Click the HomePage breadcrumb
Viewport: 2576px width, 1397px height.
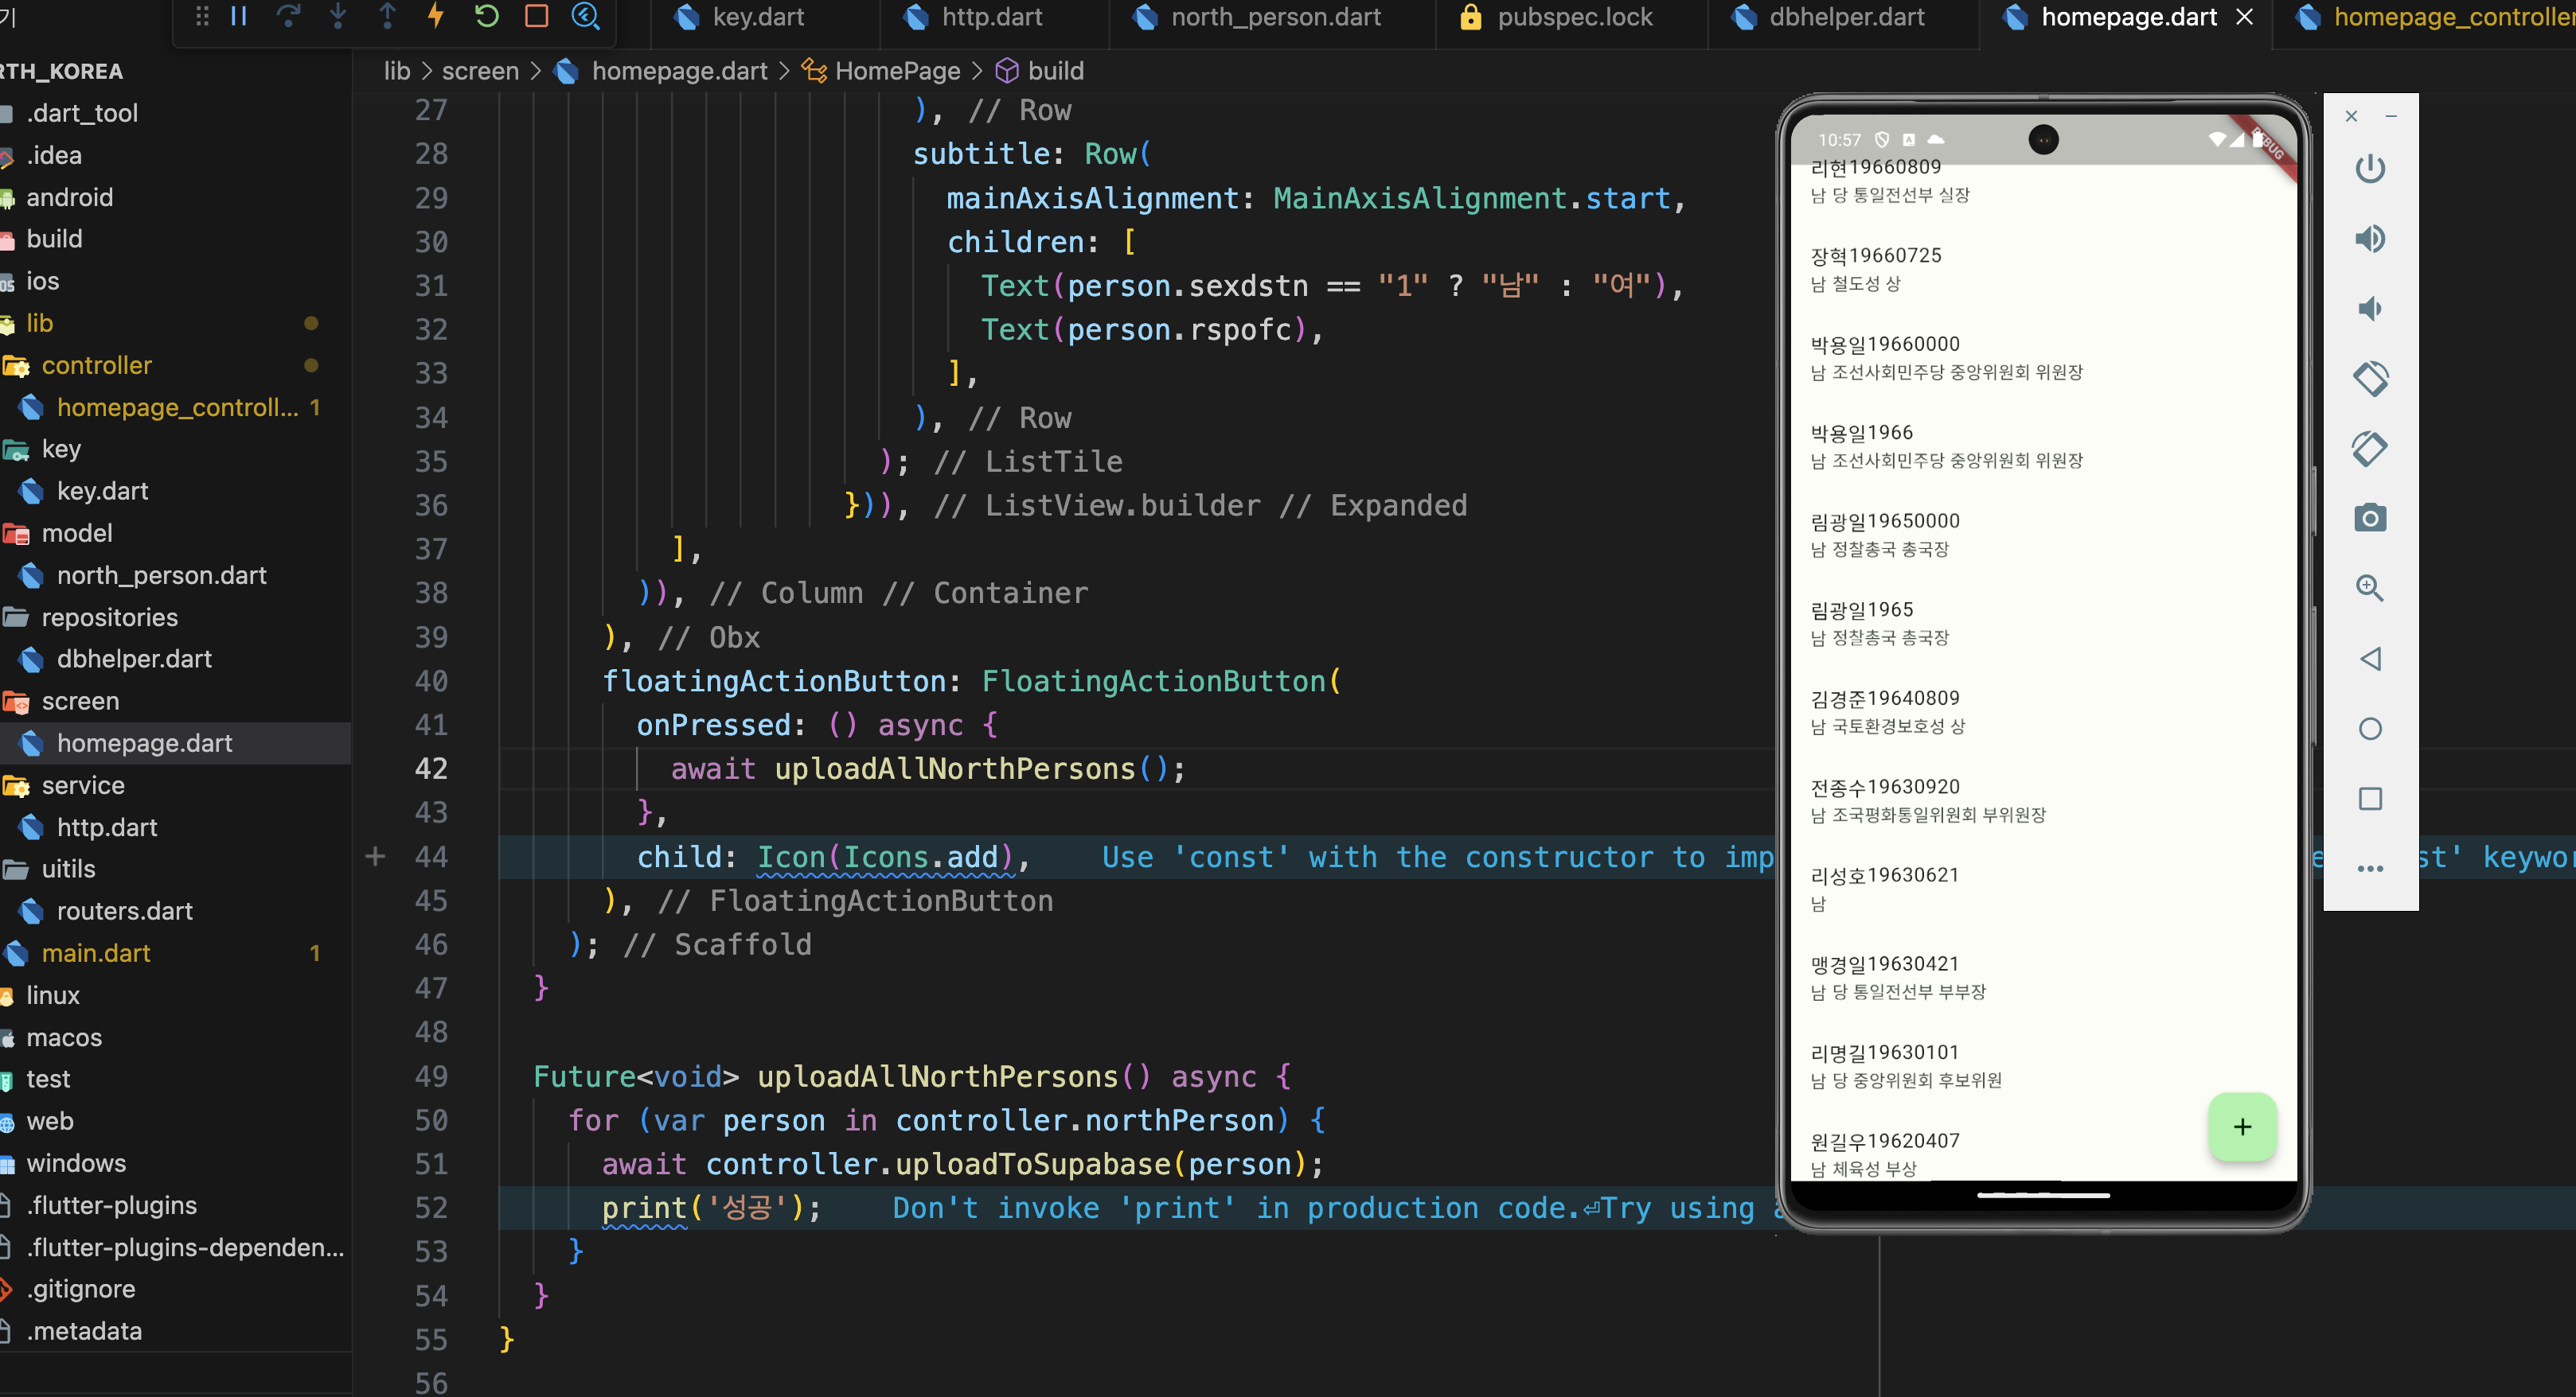tap(896, 71)
